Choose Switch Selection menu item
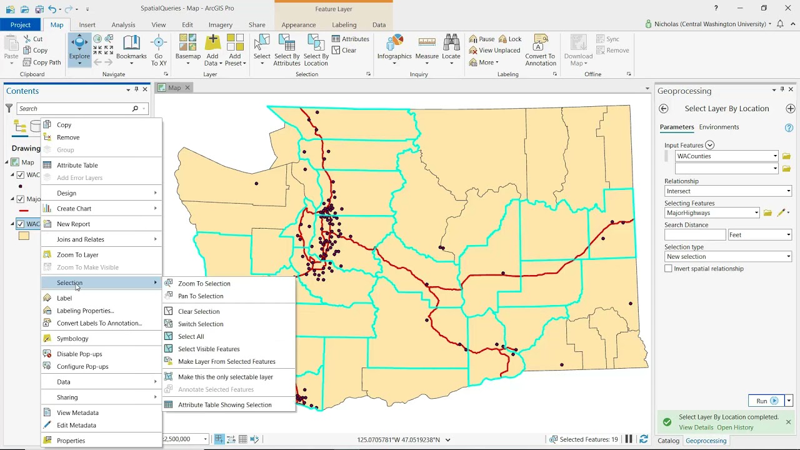This screenshot has width=800, height=450. pyautogui.click(x=228, y=324)
